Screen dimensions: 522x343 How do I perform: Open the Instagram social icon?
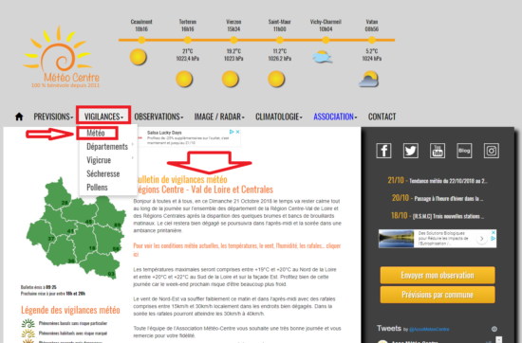(x=492, y=151)
